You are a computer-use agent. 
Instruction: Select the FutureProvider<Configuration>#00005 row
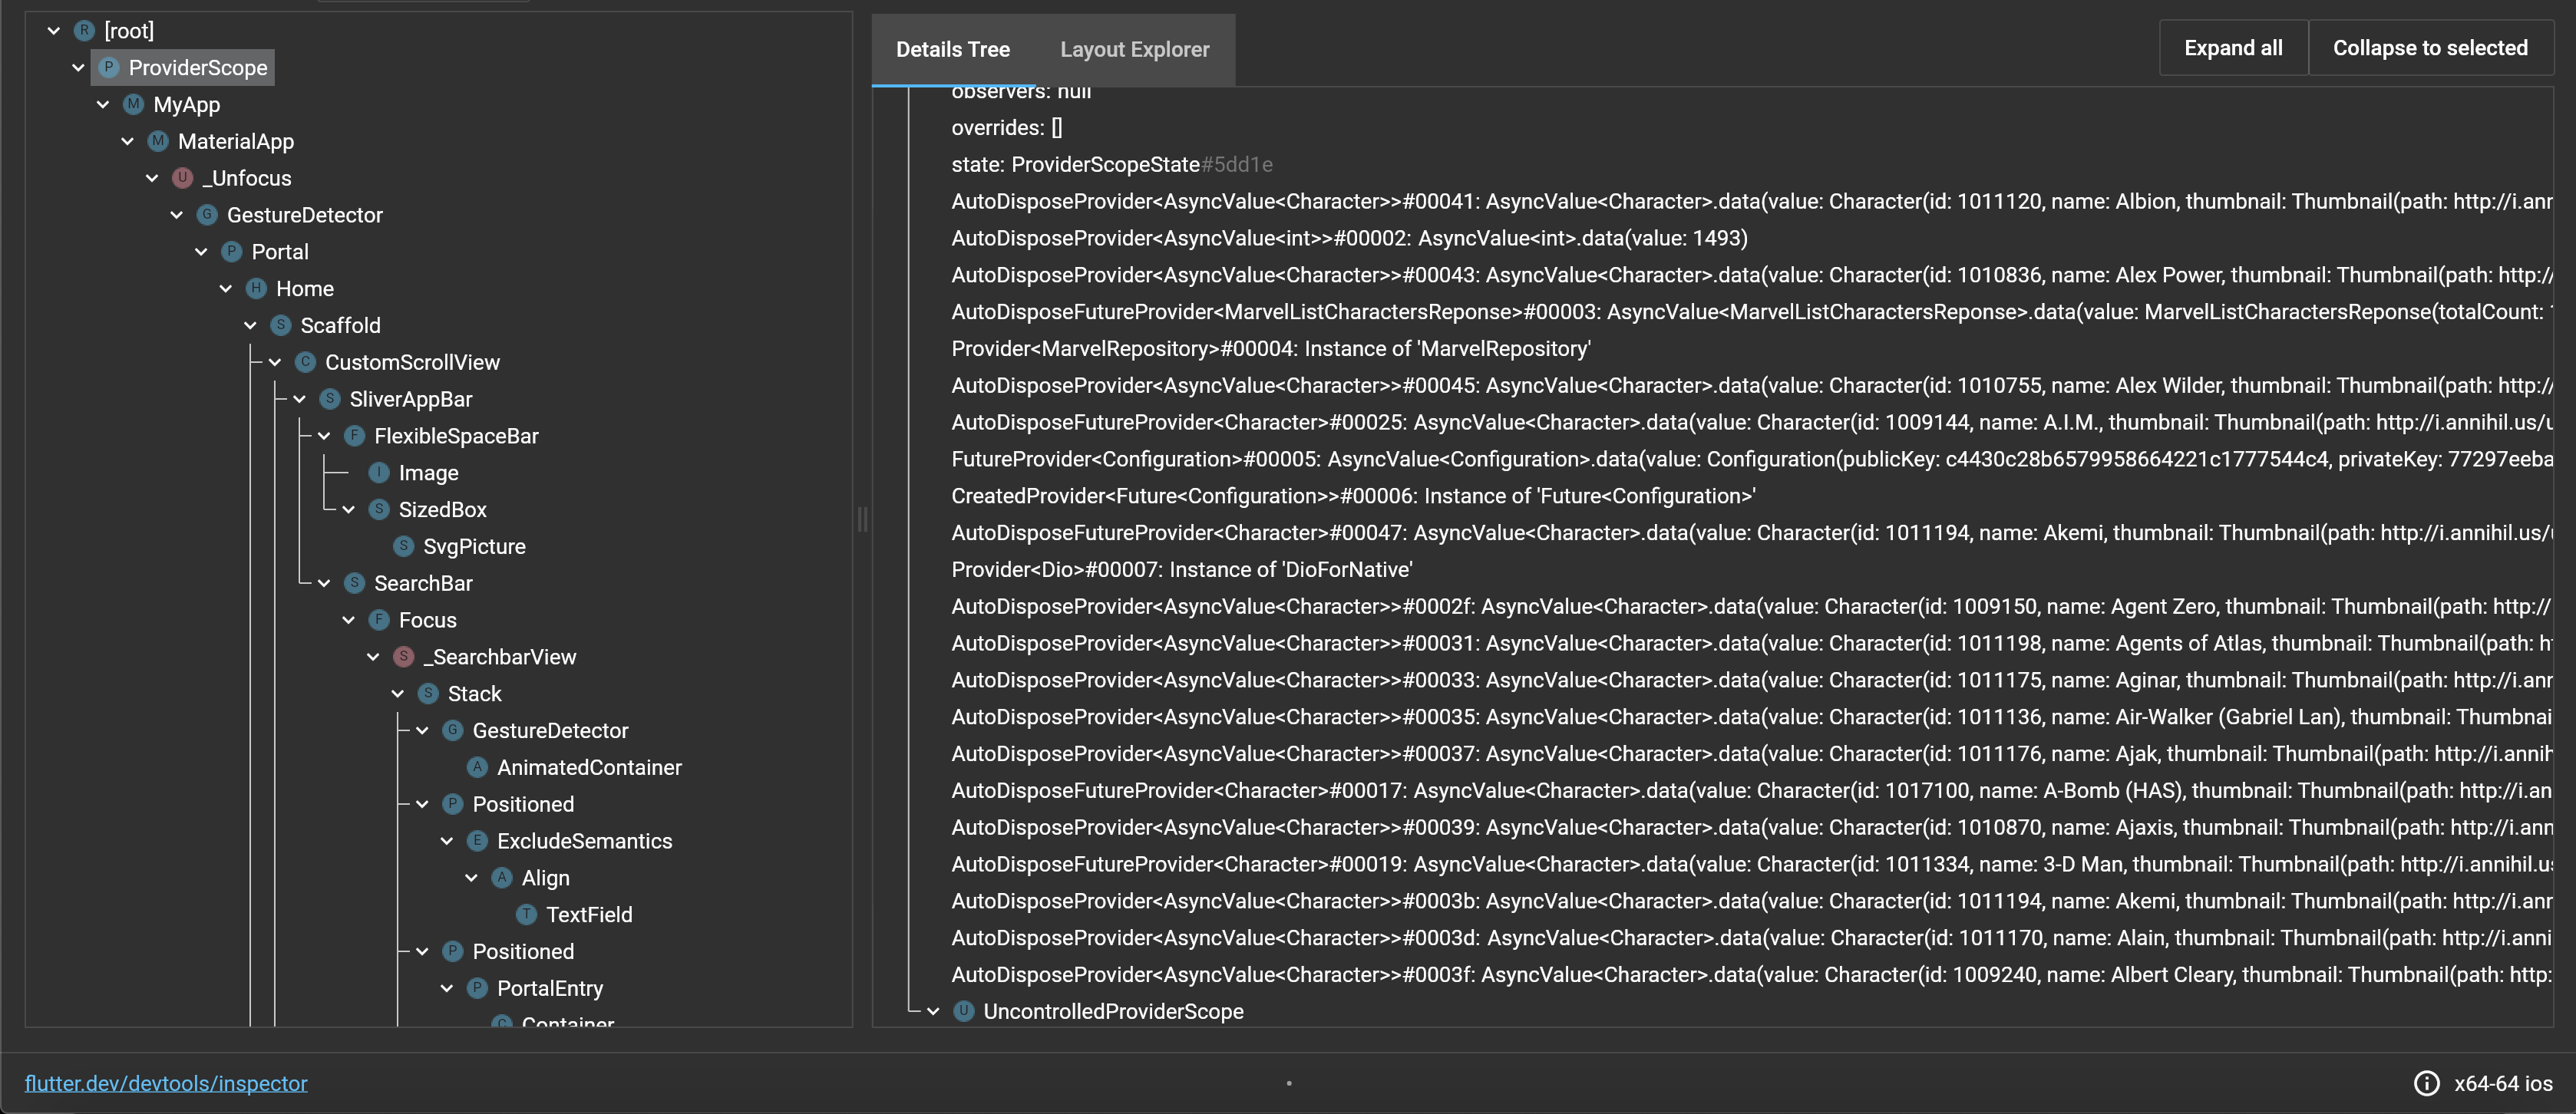(1752, 459)
